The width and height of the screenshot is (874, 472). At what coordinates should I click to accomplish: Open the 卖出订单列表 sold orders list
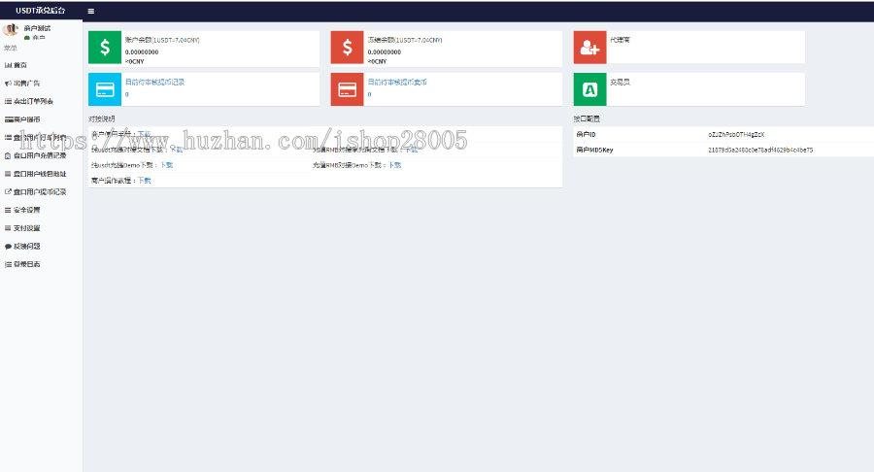pyautogui.click(x=33, y=101)
